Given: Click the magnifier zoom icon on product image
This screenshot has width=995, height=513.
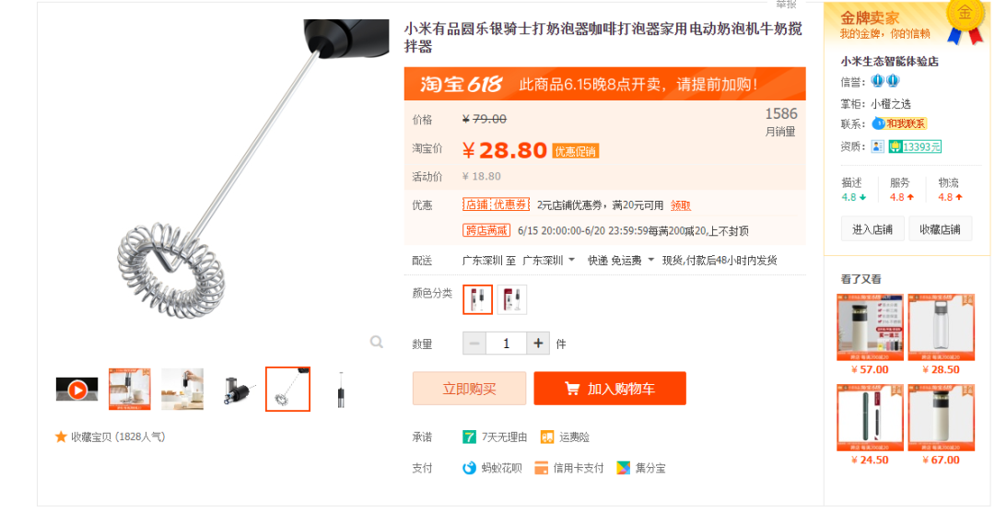Looking at the screenshot, I should (376, 343).
